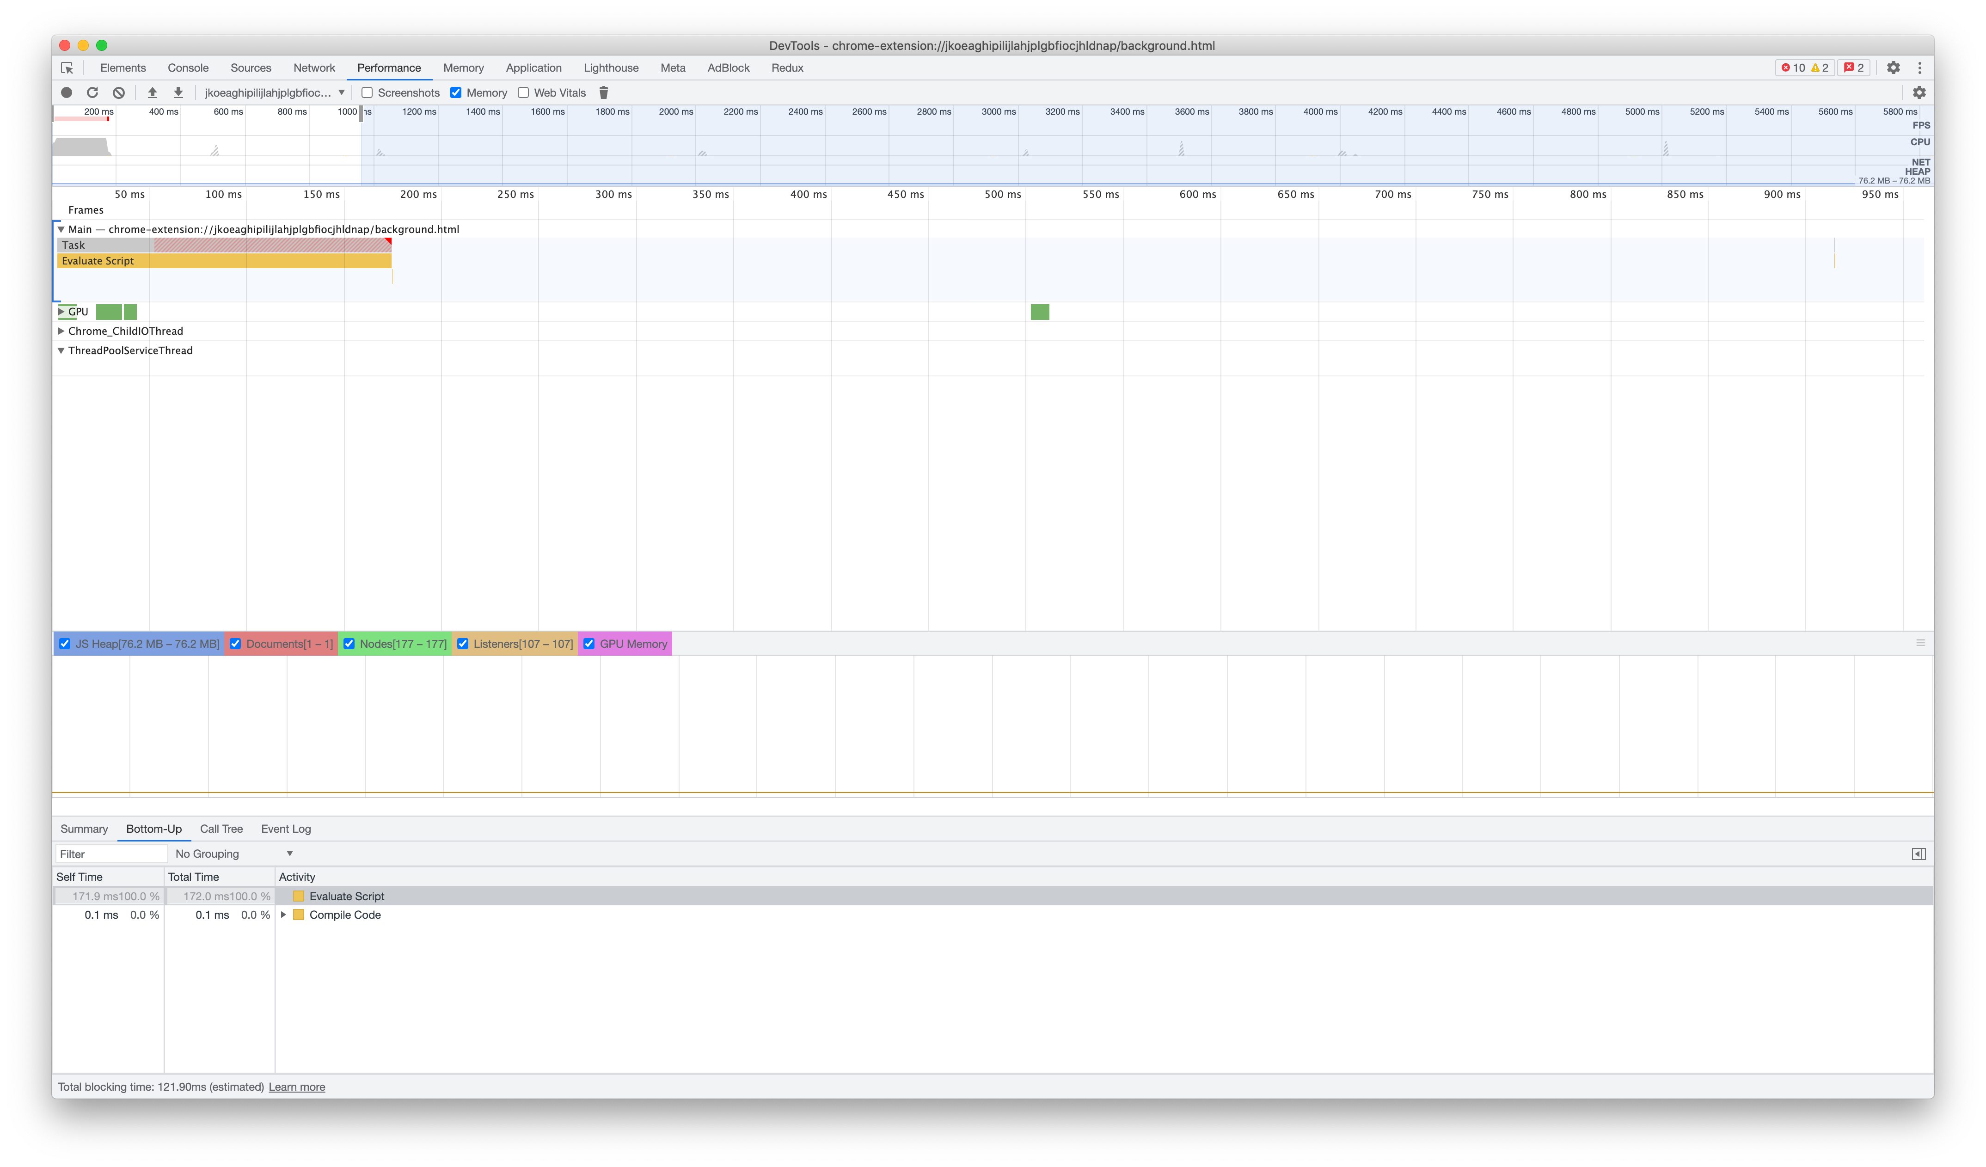Click the record button in Performance toolbar
Viewport: 1986px width, 1167px height.
pos(67,92)
